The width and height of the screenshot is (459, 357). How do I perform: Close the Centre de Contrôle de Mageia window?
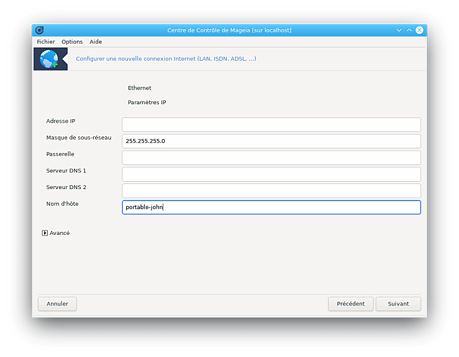click(419, 30)
